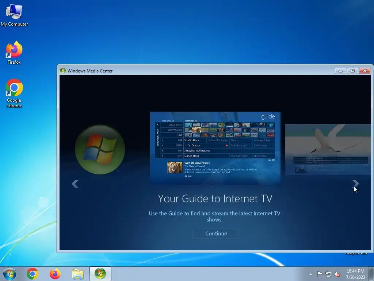Close the Windows Media Center window
The width and height of the screenshot is (374, 281).
pos(365,71)
